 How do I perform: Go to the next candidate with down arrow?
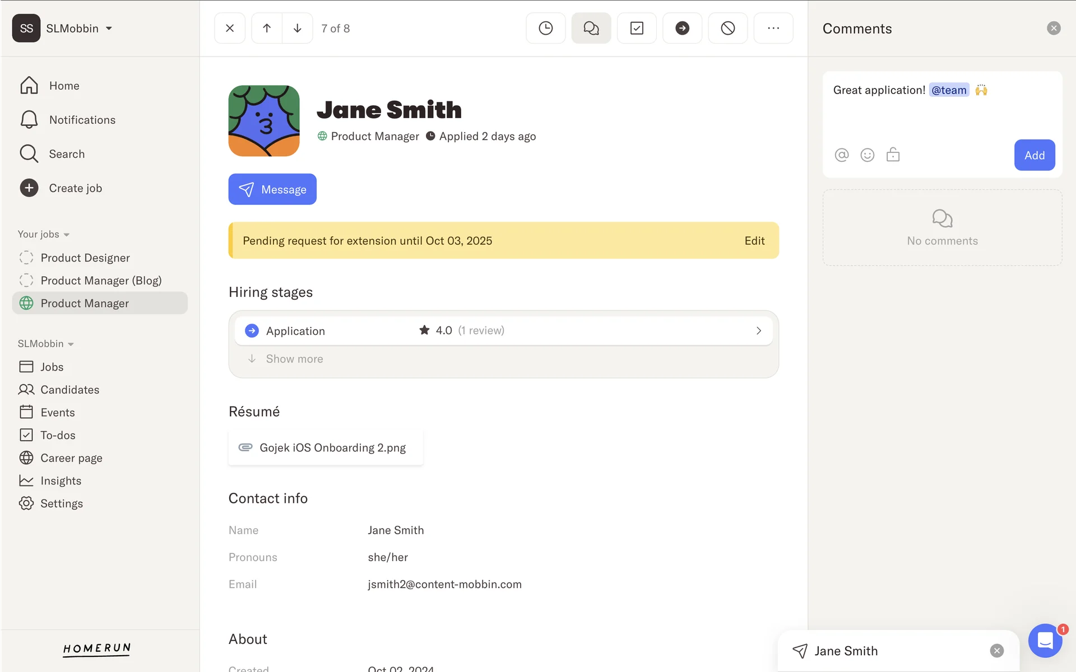298,28
